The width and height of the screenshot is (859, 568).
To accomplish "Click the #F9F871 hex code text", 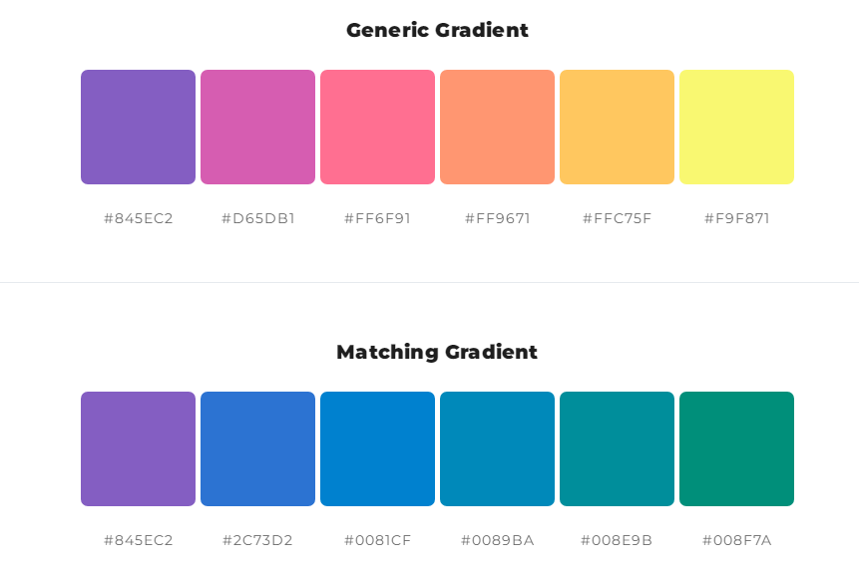I will pyautogui.click(x=736, y=218).
